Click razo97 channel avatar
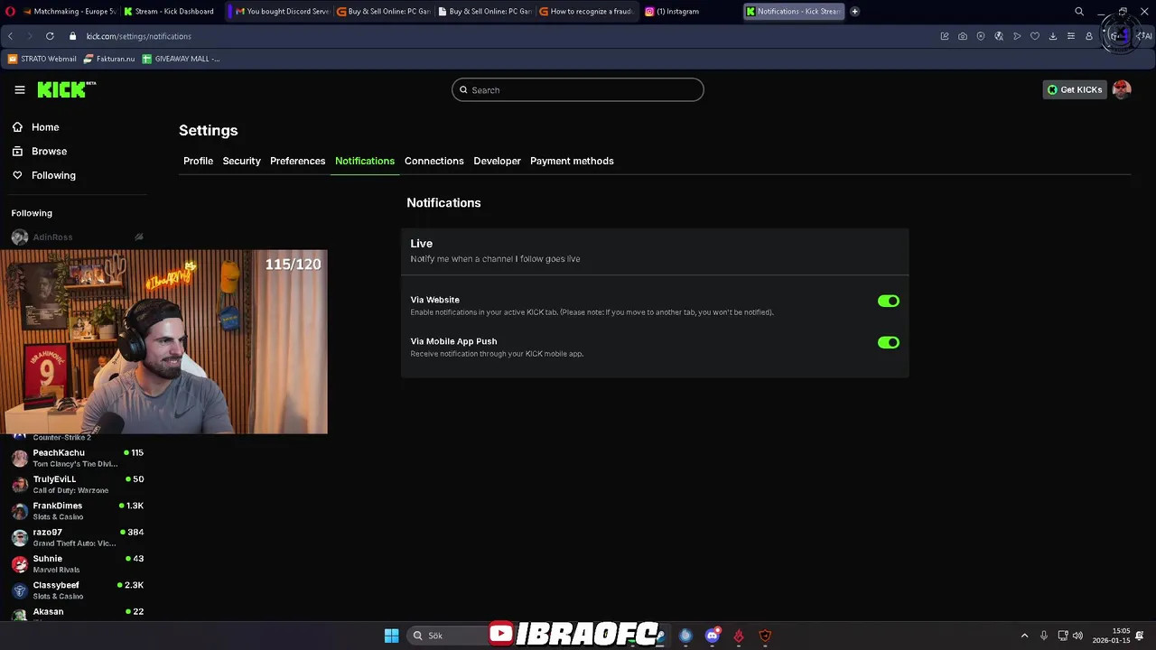Image resolution: width=1156 pixels, height=650 pixels. [19, 537]
